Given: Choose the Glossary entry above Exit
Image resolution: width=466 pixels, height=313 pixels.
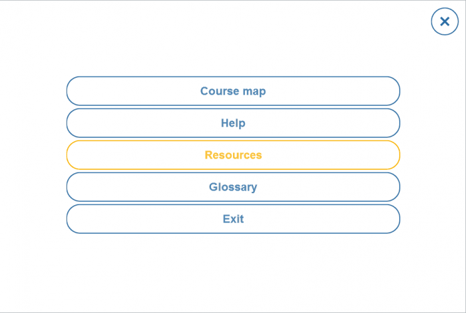Looking at the screenshot, I should point(233,187).
